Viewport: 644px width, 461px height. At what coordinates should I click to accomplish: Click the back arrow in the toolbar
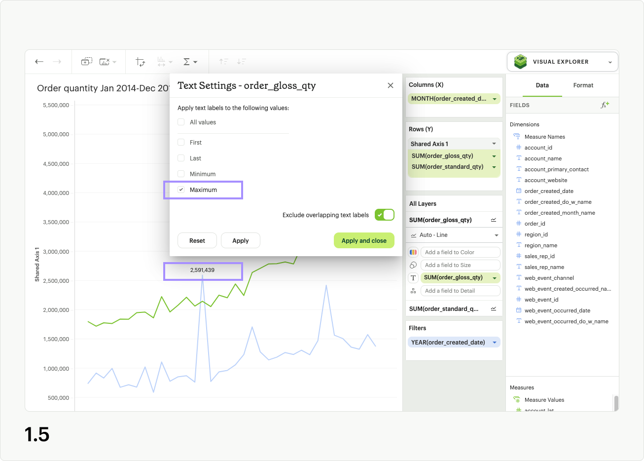39,62
